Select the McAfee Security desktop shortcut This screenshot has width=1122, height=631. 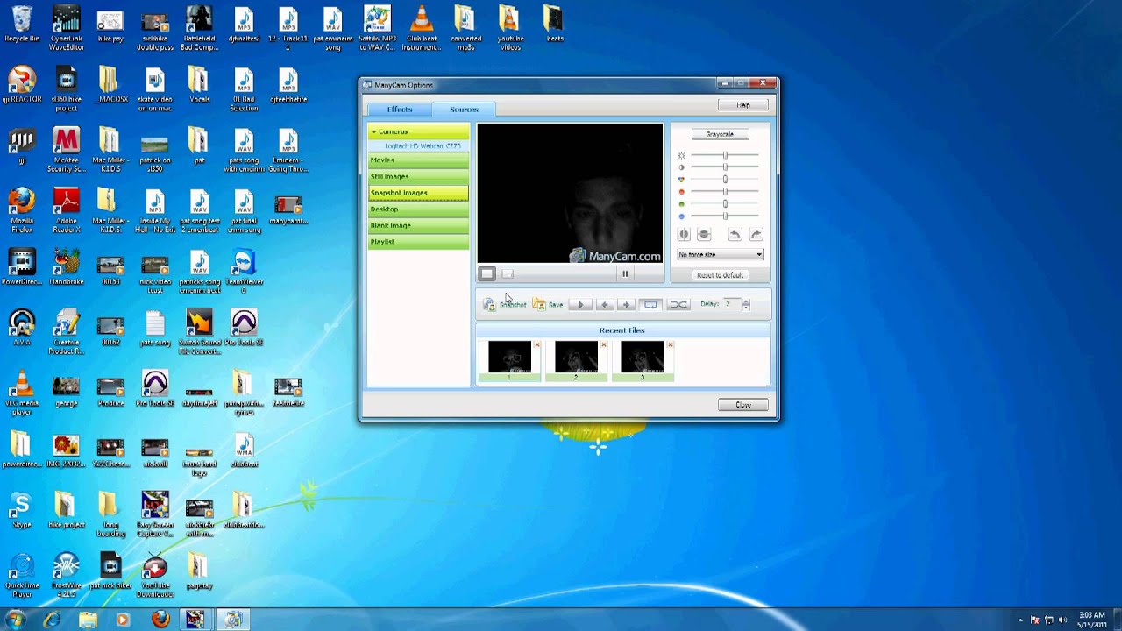(67, 150)
